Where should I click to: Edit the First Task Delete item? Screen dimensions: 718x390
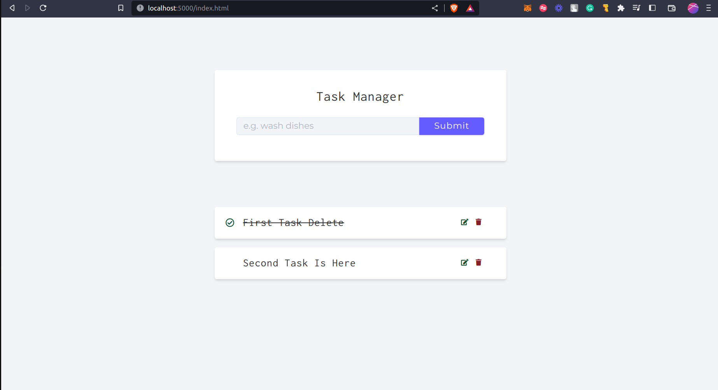coord(464,222)
